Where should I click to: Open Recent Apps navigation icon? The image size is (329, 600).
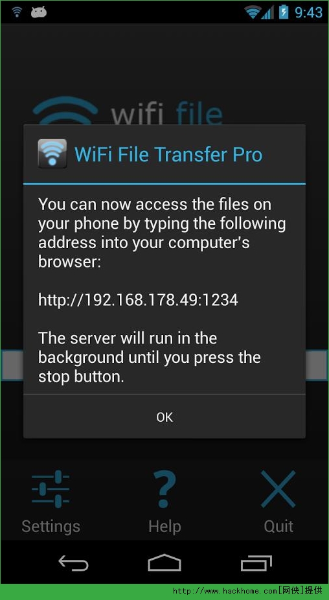(x=256, y=563)
